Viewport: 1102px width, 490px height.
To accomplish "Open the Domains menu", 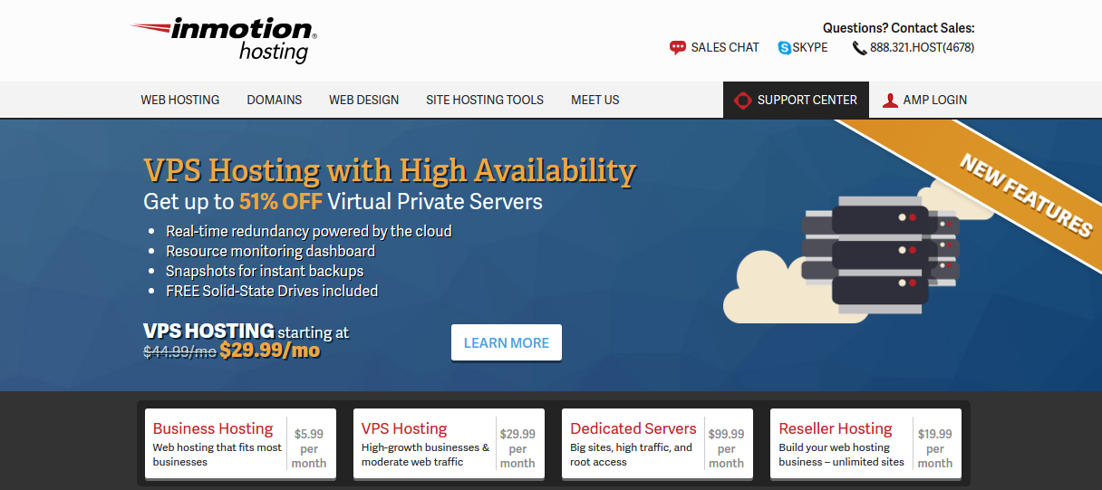I will tap(275, 100).
